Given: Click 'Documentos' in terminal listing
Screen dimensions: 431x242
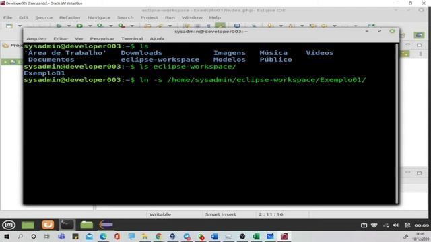Looking at the screenshot, I should (51, 60).
